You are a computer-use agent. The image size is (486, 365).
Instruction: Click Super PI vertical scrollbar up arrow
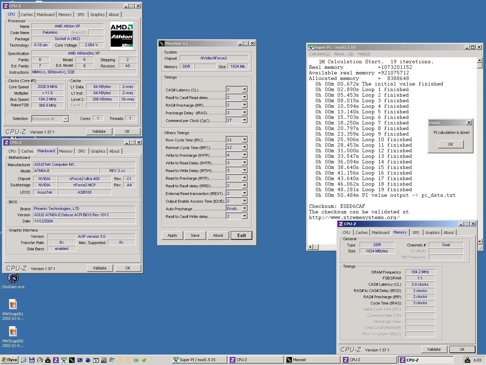[x=479, y=60]
